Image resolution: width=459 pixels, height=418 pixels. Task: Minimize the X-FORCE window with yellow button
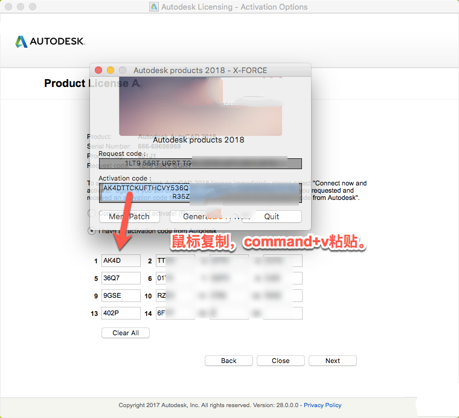pyautogui.click(x=111, y=70)
